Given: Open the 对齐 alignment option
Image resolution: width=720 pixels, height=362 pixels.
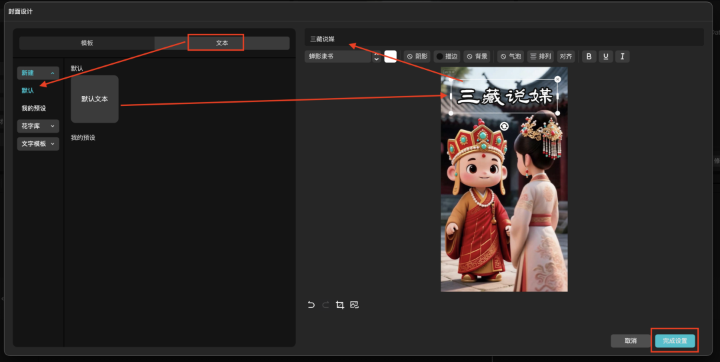Looking at the screenshot, I should (566, 57).
